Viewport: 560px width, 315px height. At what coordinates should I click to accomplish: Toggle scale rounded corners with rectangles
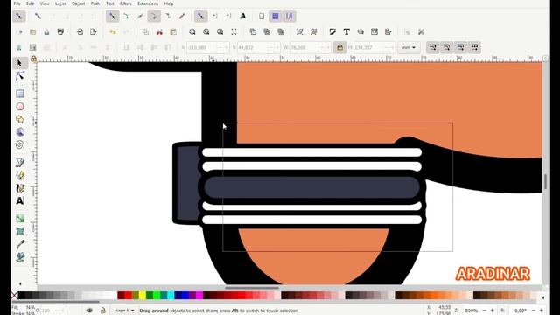(x=446, y=47)
